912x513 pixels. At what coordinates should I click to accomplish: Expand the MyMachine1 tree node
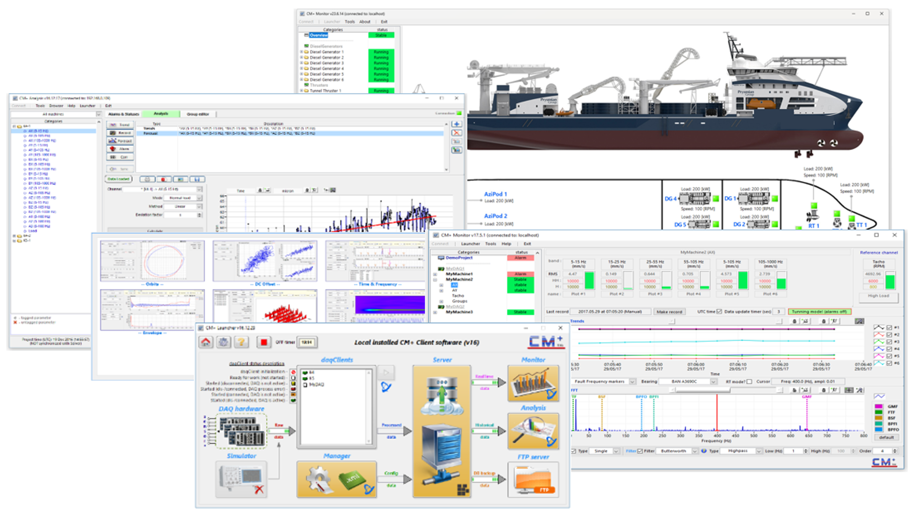coord(435,274)
